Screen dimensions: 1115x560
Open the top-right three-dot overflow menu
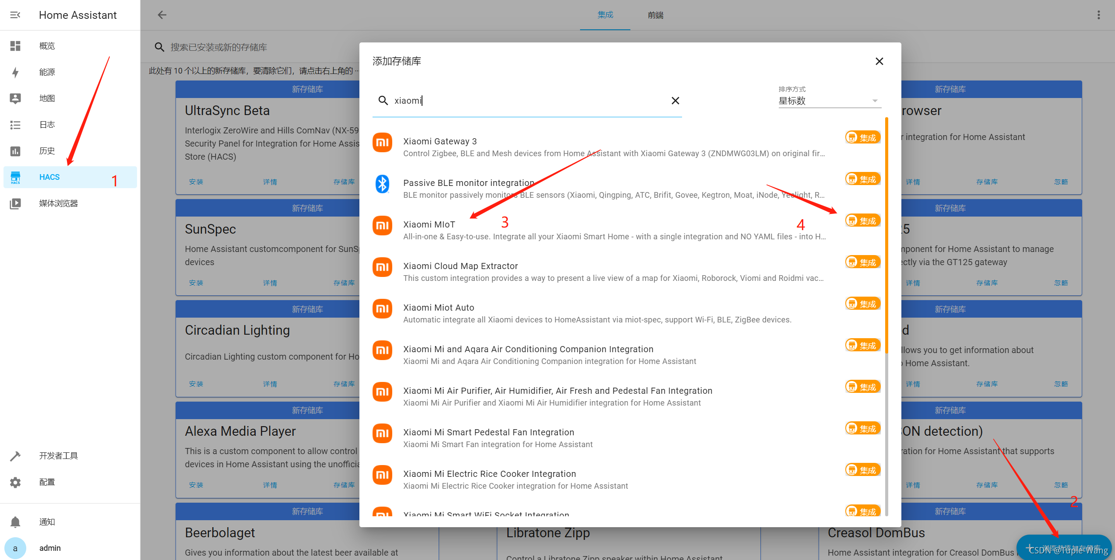(x=1098, y=15)
